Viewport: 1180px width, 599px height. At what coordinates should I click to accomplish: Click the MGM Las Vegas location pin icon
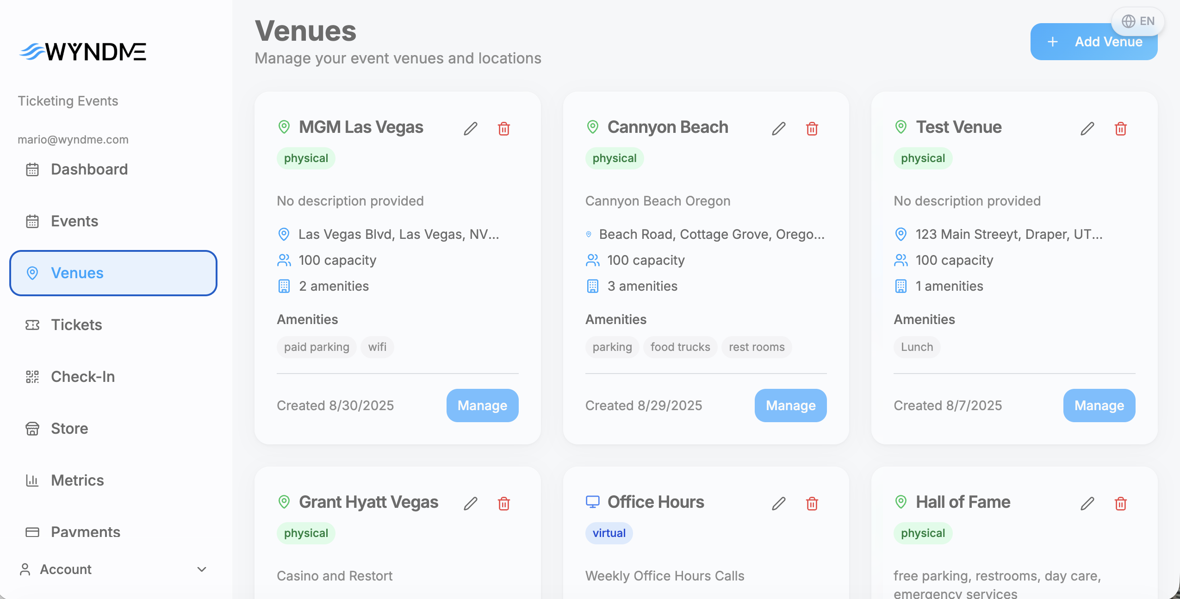pos(284,127)
